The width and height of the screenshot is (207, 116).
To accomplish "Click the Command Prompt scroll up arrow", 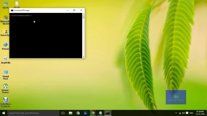I will click(x=83, y=14).
